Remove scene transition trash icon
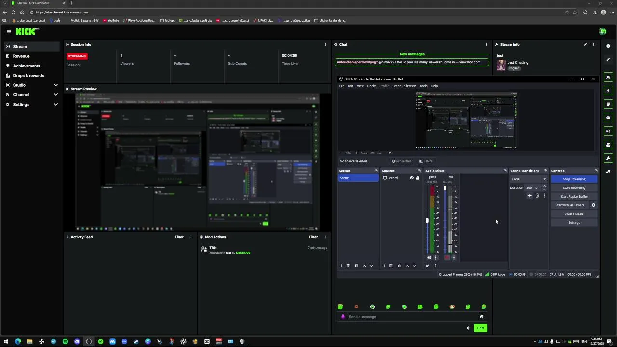Screen dimensions: 617x347 pyautogui.click(x=537, y=196)
